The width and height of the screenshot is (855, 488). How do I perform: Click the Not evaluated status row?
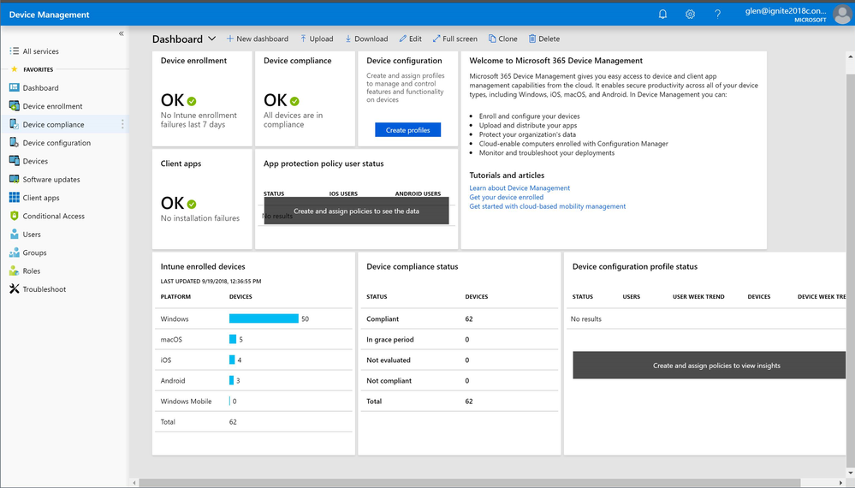459,360
